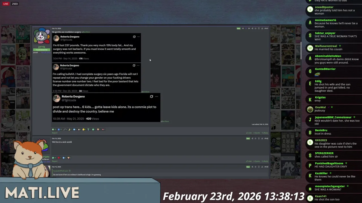Viewport: 362px width, 203px height.
Task: Open the Grok icon on the '6 kids' tweet
Action: pos(151,96)
